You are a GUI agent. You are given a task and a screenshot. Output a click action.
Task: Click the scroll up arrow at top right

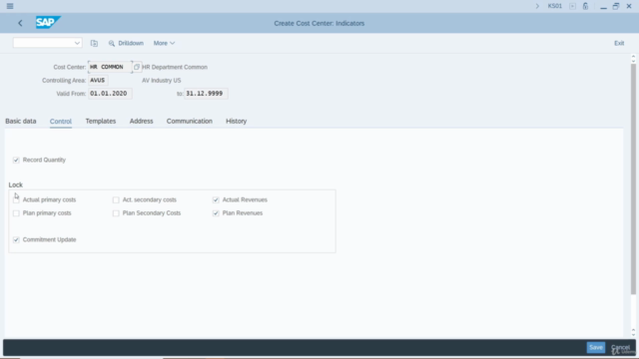(x=633, y=58)
